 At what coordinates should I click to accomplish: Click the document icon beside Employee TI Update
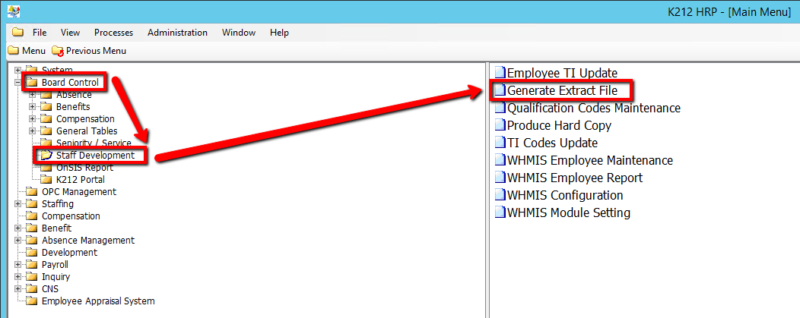point(500,73)
